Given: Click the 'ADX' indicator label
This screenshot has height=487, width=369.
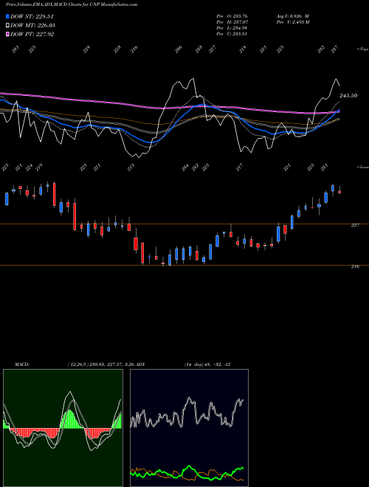Looking at the screenshot, I should [140, 365].
